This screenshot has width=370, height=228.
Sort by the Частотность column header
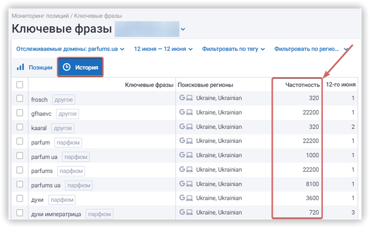click(x=302, y=85)
